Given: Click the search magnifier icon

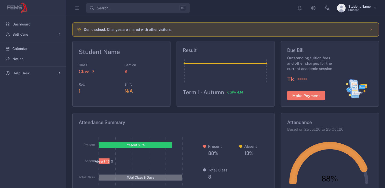Looking at the screenshot, I should point(92,8).
